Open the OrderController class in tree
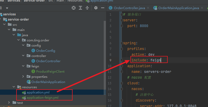This screenshot has height=107, width=208. (48, 61)
